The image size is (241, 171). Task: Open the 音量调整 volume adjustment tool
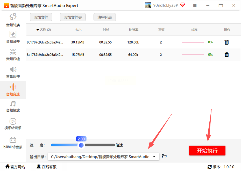(x=13, y=72)
